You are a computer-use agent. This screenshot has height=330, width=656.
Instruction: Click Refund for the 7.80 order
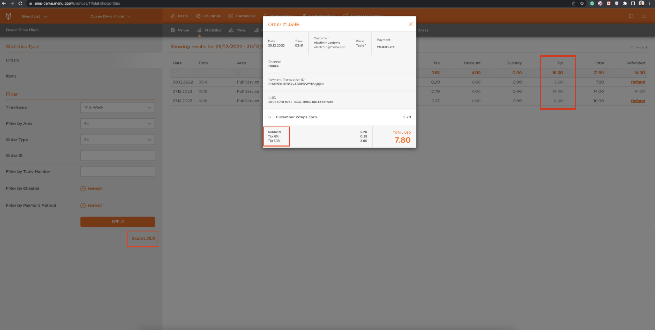[638, 82]
